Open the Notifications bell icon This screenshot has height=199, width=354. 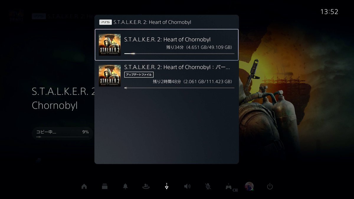(125, 186)
